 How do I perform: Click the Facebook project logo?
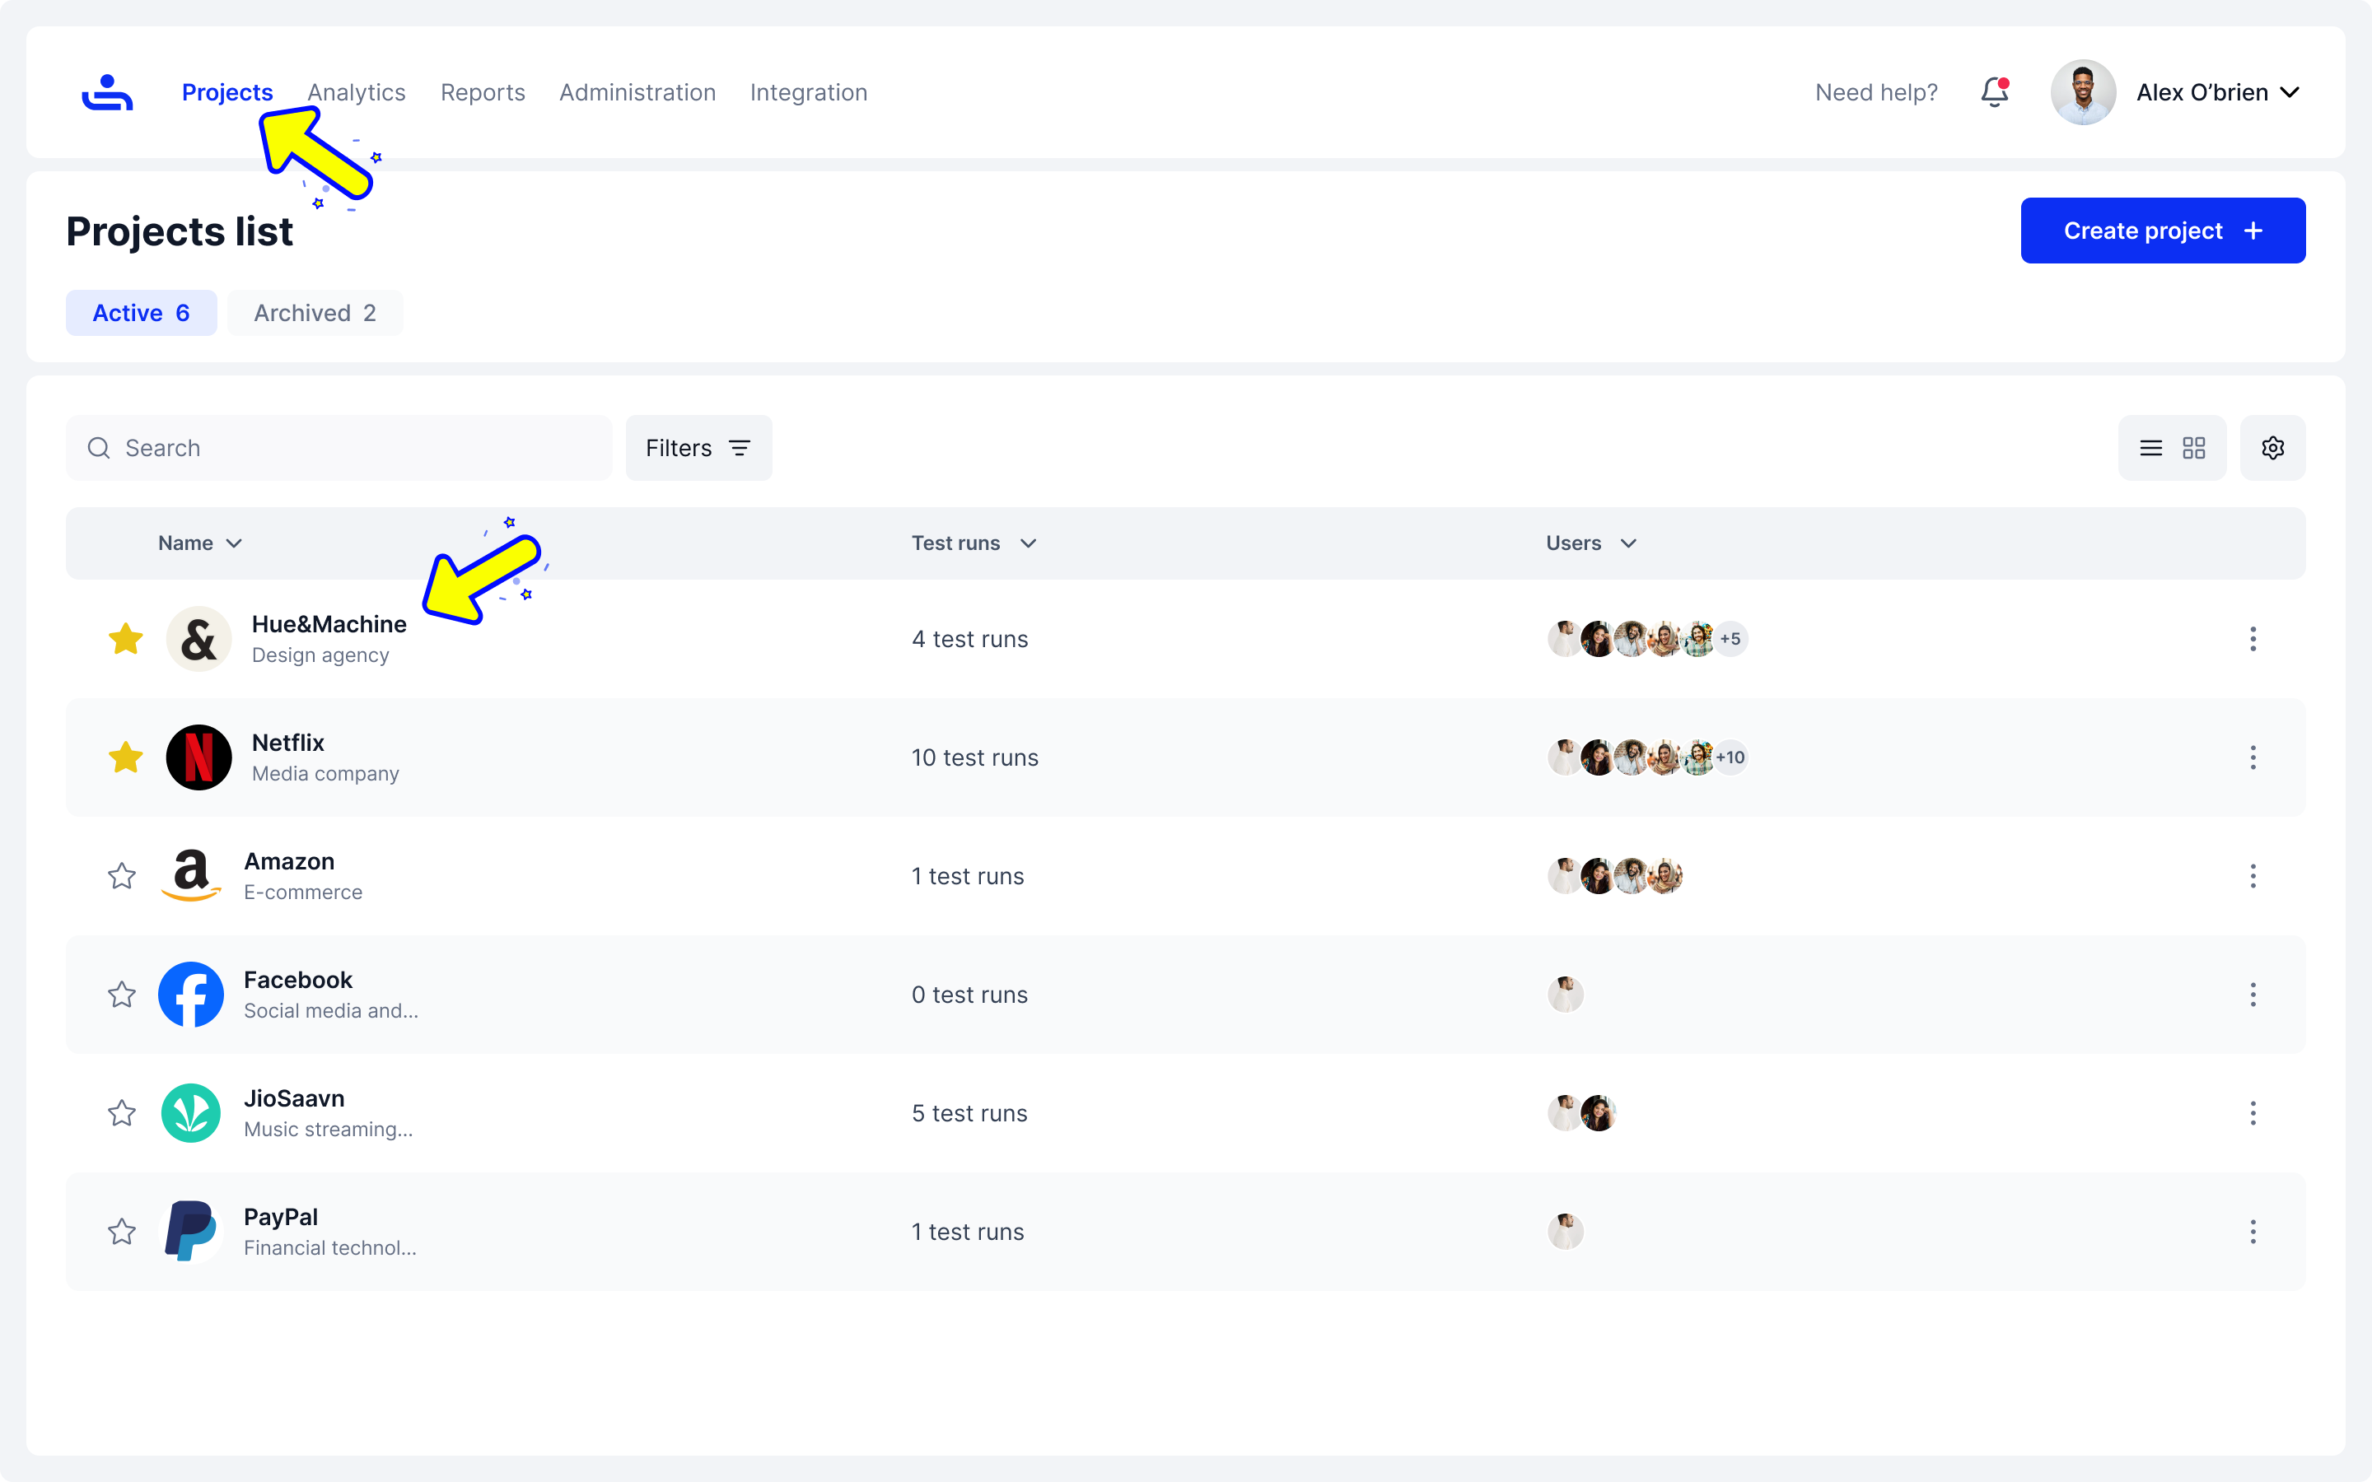click(191, 994)
